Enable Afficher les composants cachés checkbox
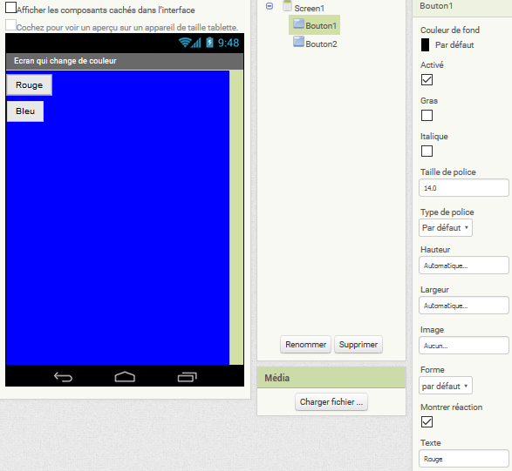 (x=10, y=8)
